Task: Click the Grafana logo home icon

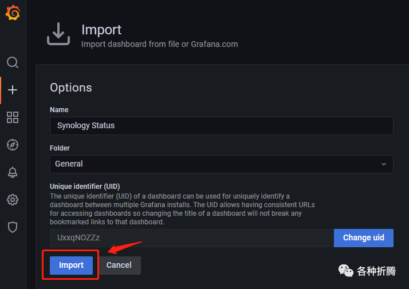Action: (x=13, y=13)
